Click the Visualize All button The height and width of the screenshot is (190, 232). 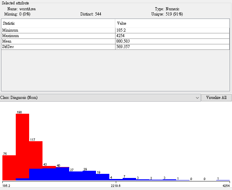click(x=216, y=98)
